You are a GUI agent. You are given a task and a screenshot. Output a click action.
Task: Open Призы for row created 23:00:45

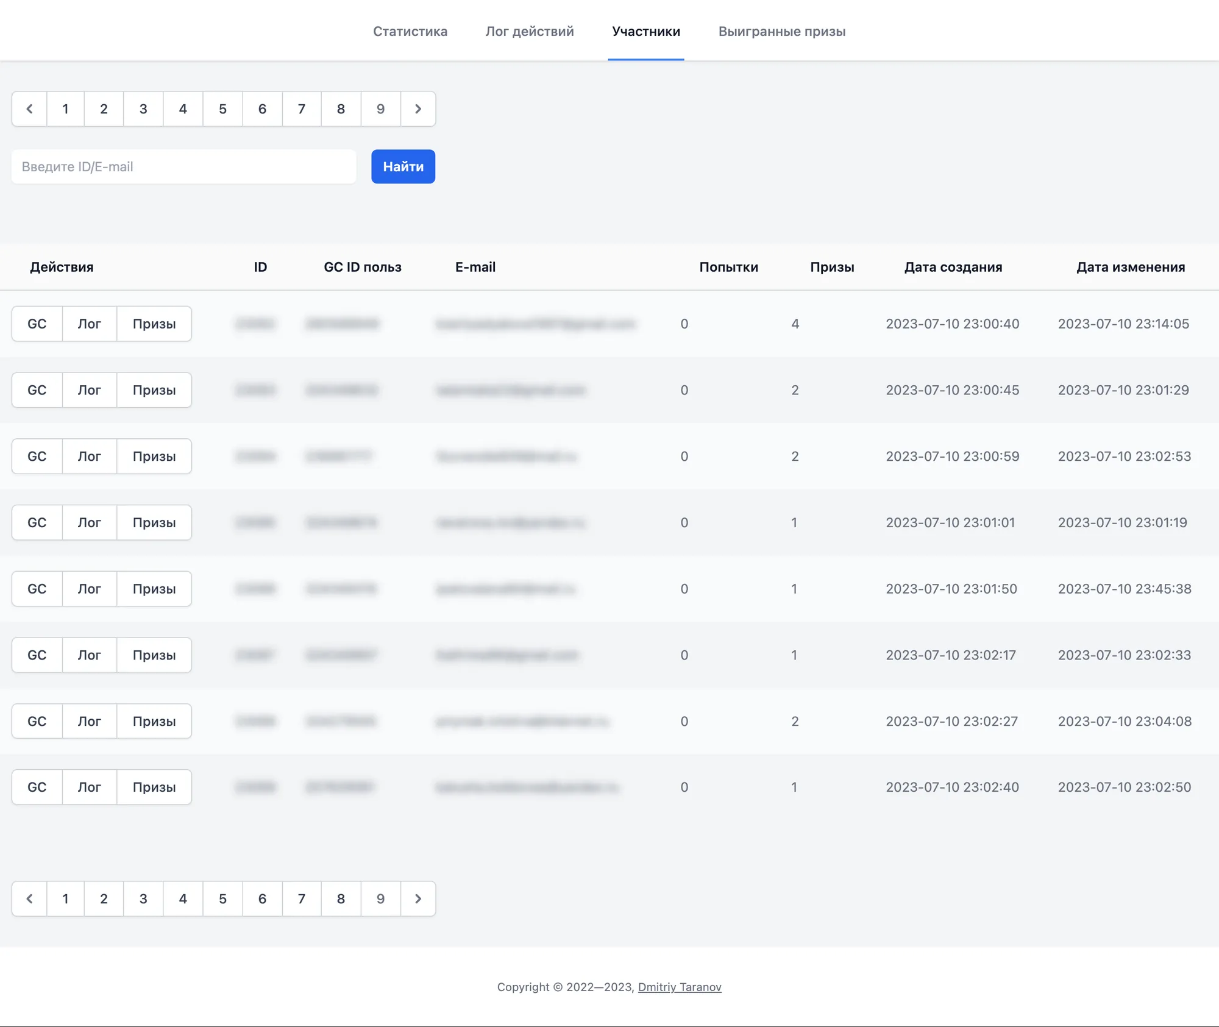pos(154,390)
